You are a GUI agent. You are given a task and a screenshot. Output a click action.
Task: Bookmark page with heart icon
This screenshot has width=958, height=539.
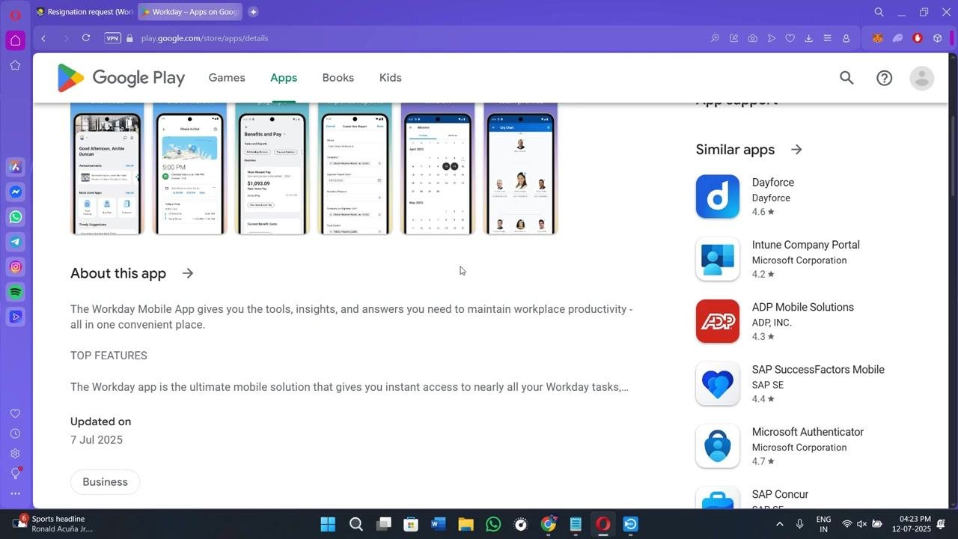(x=790, y=38)
